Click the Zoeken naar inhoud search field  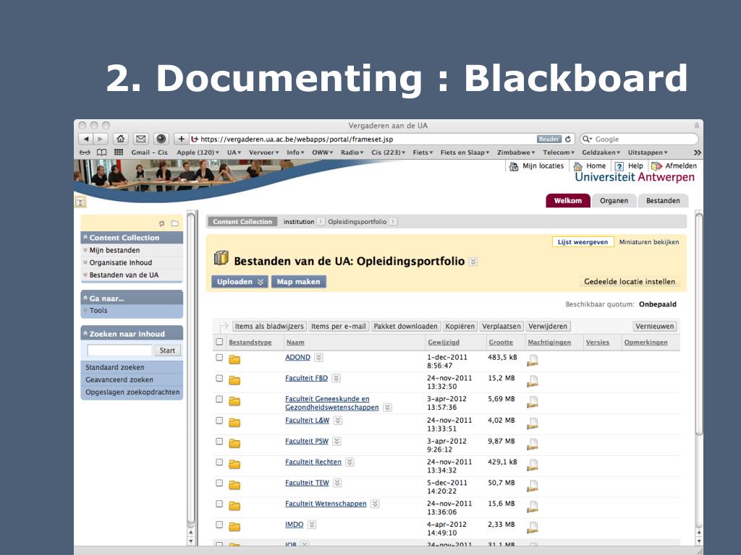coord(119,350)
